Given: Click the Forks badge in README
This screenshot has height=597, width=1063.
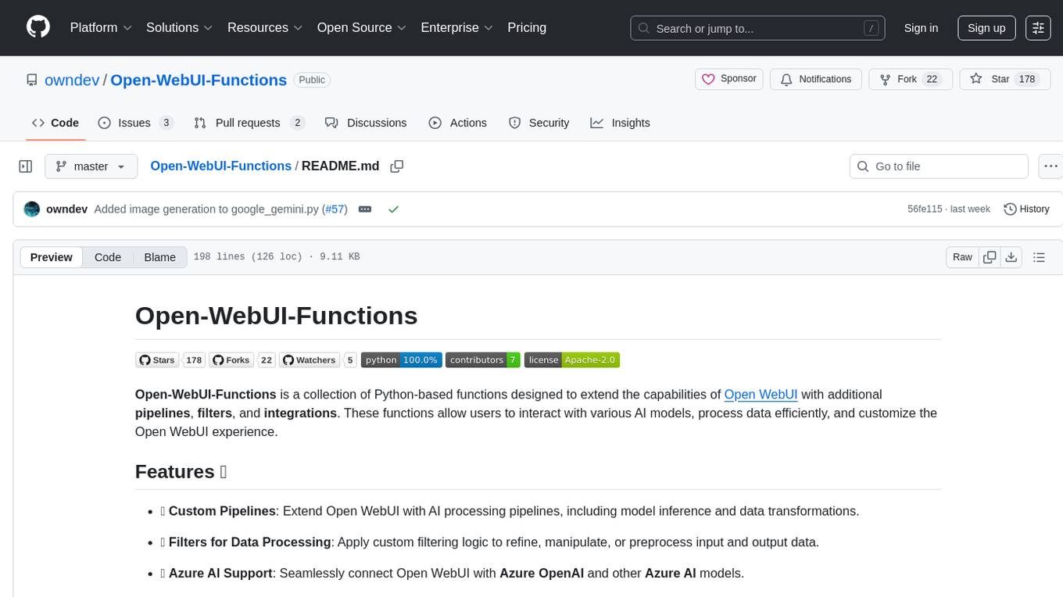Looking at the screenshot, I should pos(242,360).
